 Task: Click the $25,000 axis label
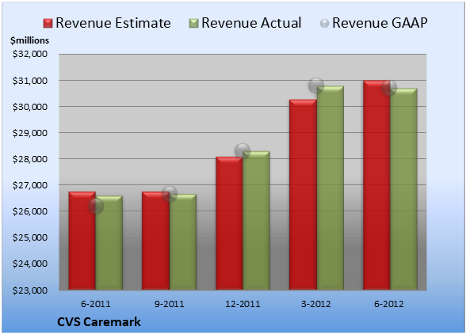(30, 237)
